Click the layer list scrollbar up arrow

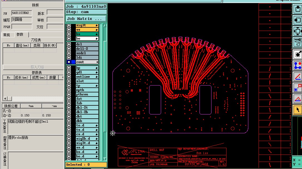pos(105,25)
